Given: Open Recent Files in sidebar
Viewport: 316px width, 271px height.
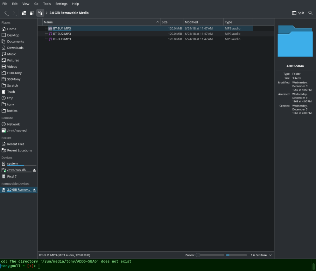Looking at the screenshot, I should (x=15, y=144).
